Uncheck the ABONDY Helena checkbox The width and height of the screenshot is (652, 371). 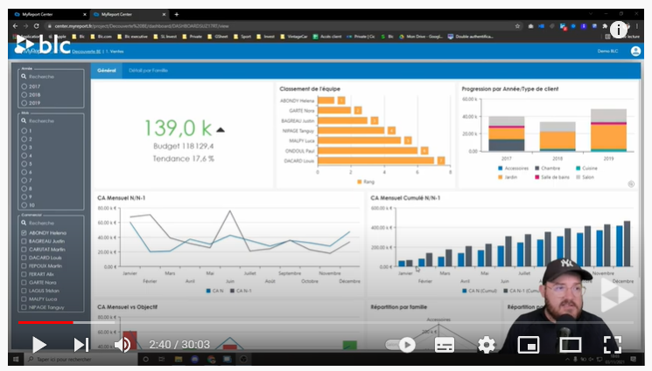(x=23, y=233)
